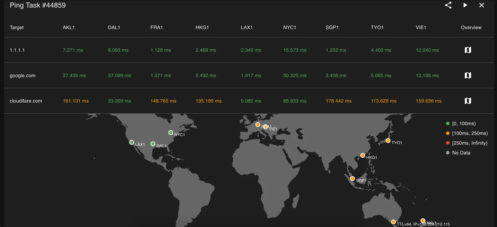
Task: Click the LAX1 map marker
Action: pos(131,142)
